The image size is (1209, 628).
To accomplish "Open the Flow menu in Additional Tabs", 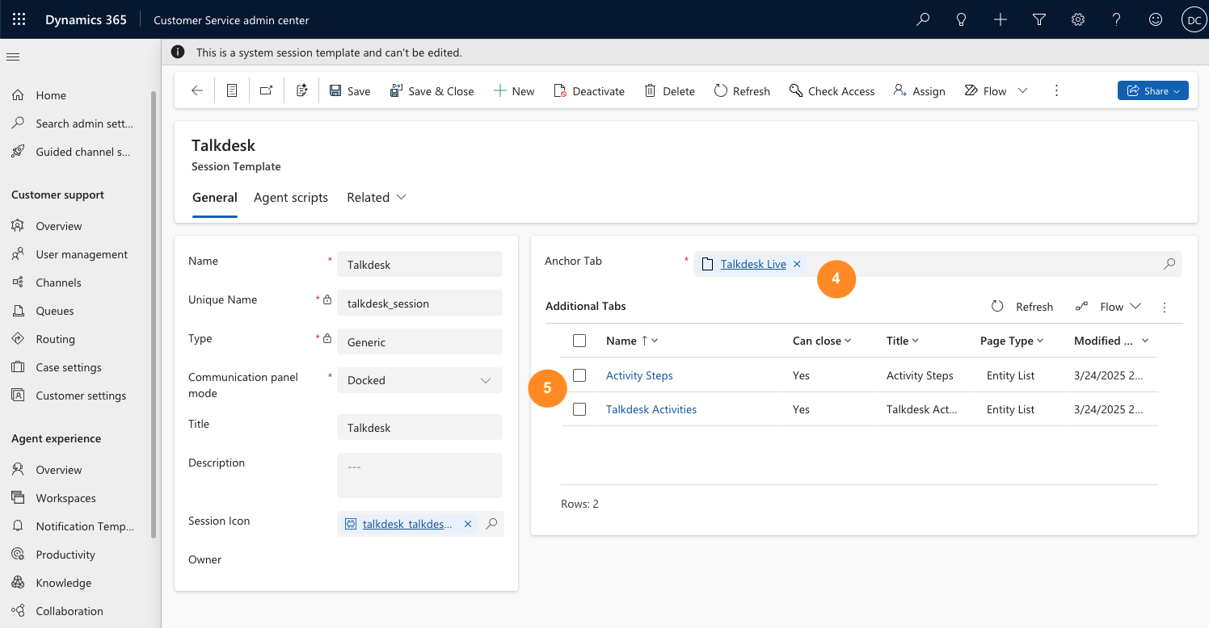I will (1108, 307).
